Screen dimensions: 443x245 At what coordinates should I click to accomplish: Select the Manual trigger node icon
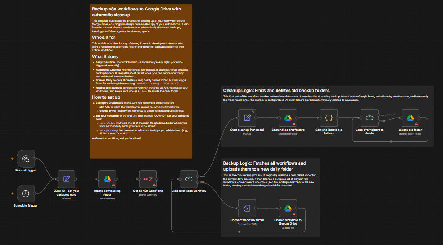(26, 158)
